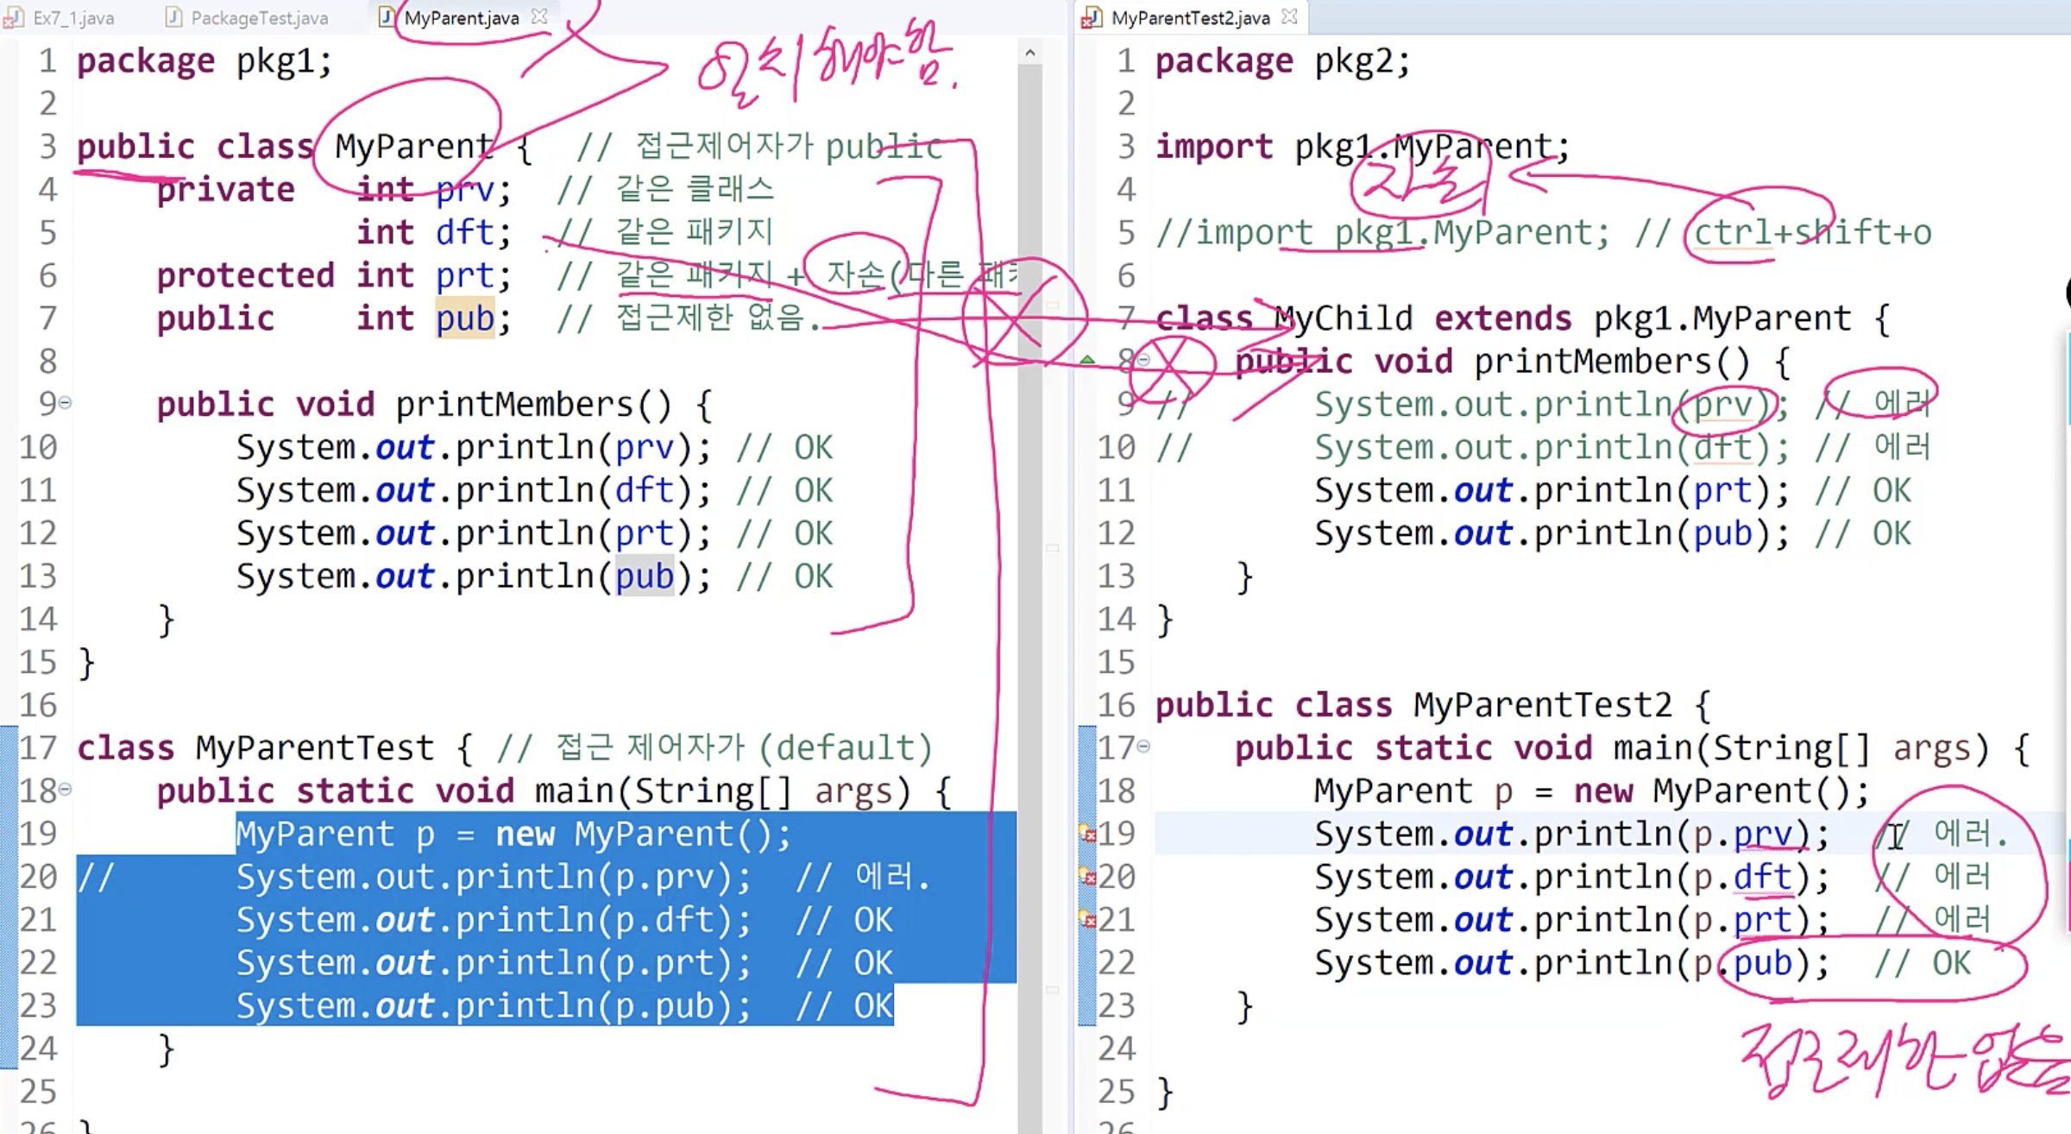Click error-file icon on MyParentTest2.java tab

pos(1092,17)
